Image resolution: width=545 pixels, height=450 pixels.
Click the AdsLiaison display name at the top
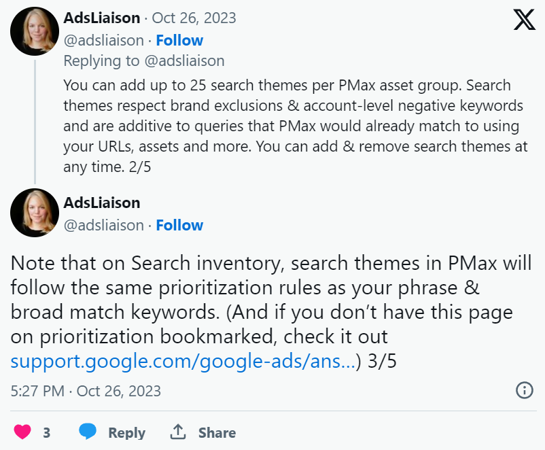pyautogui.click(x=100, y=18)
